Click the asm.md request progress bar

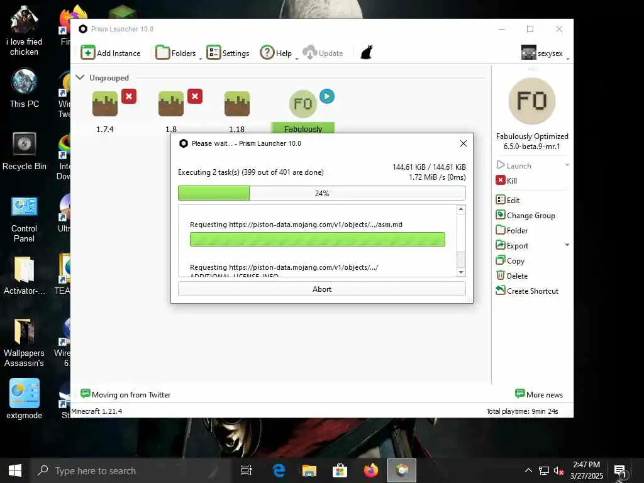[318, 240]
